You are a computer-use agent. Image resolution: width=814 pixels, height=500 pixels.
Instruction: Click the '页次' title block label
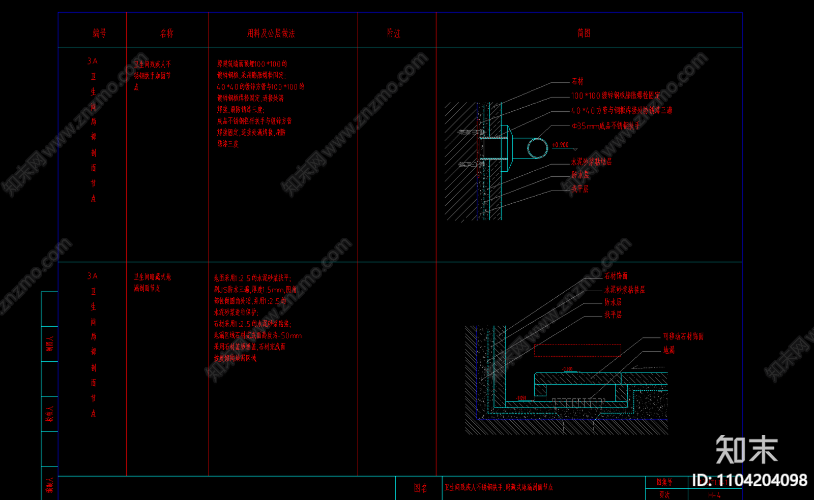point(664,494)
